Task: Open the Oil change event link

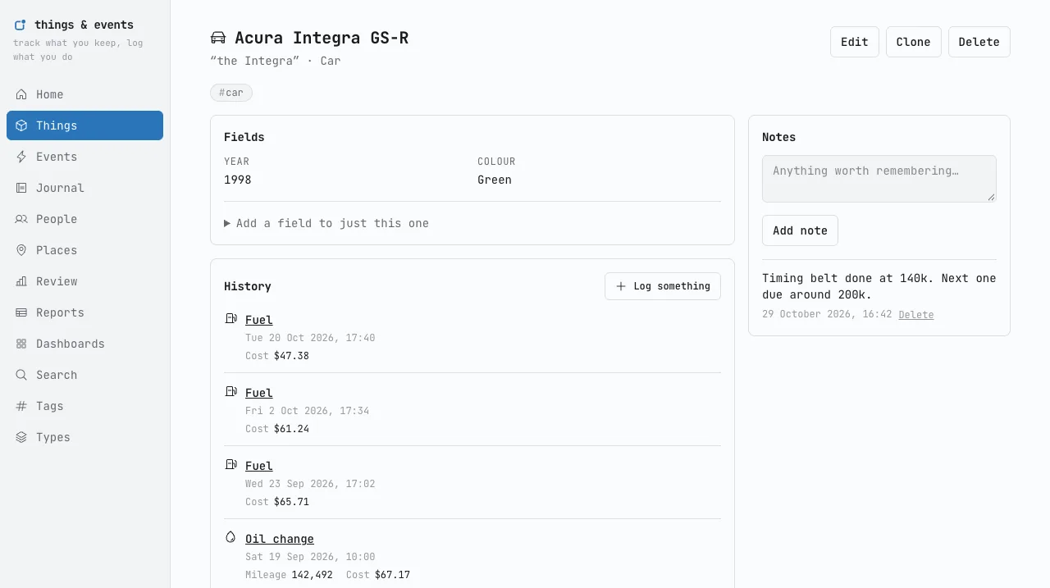Action: (280, 539)
